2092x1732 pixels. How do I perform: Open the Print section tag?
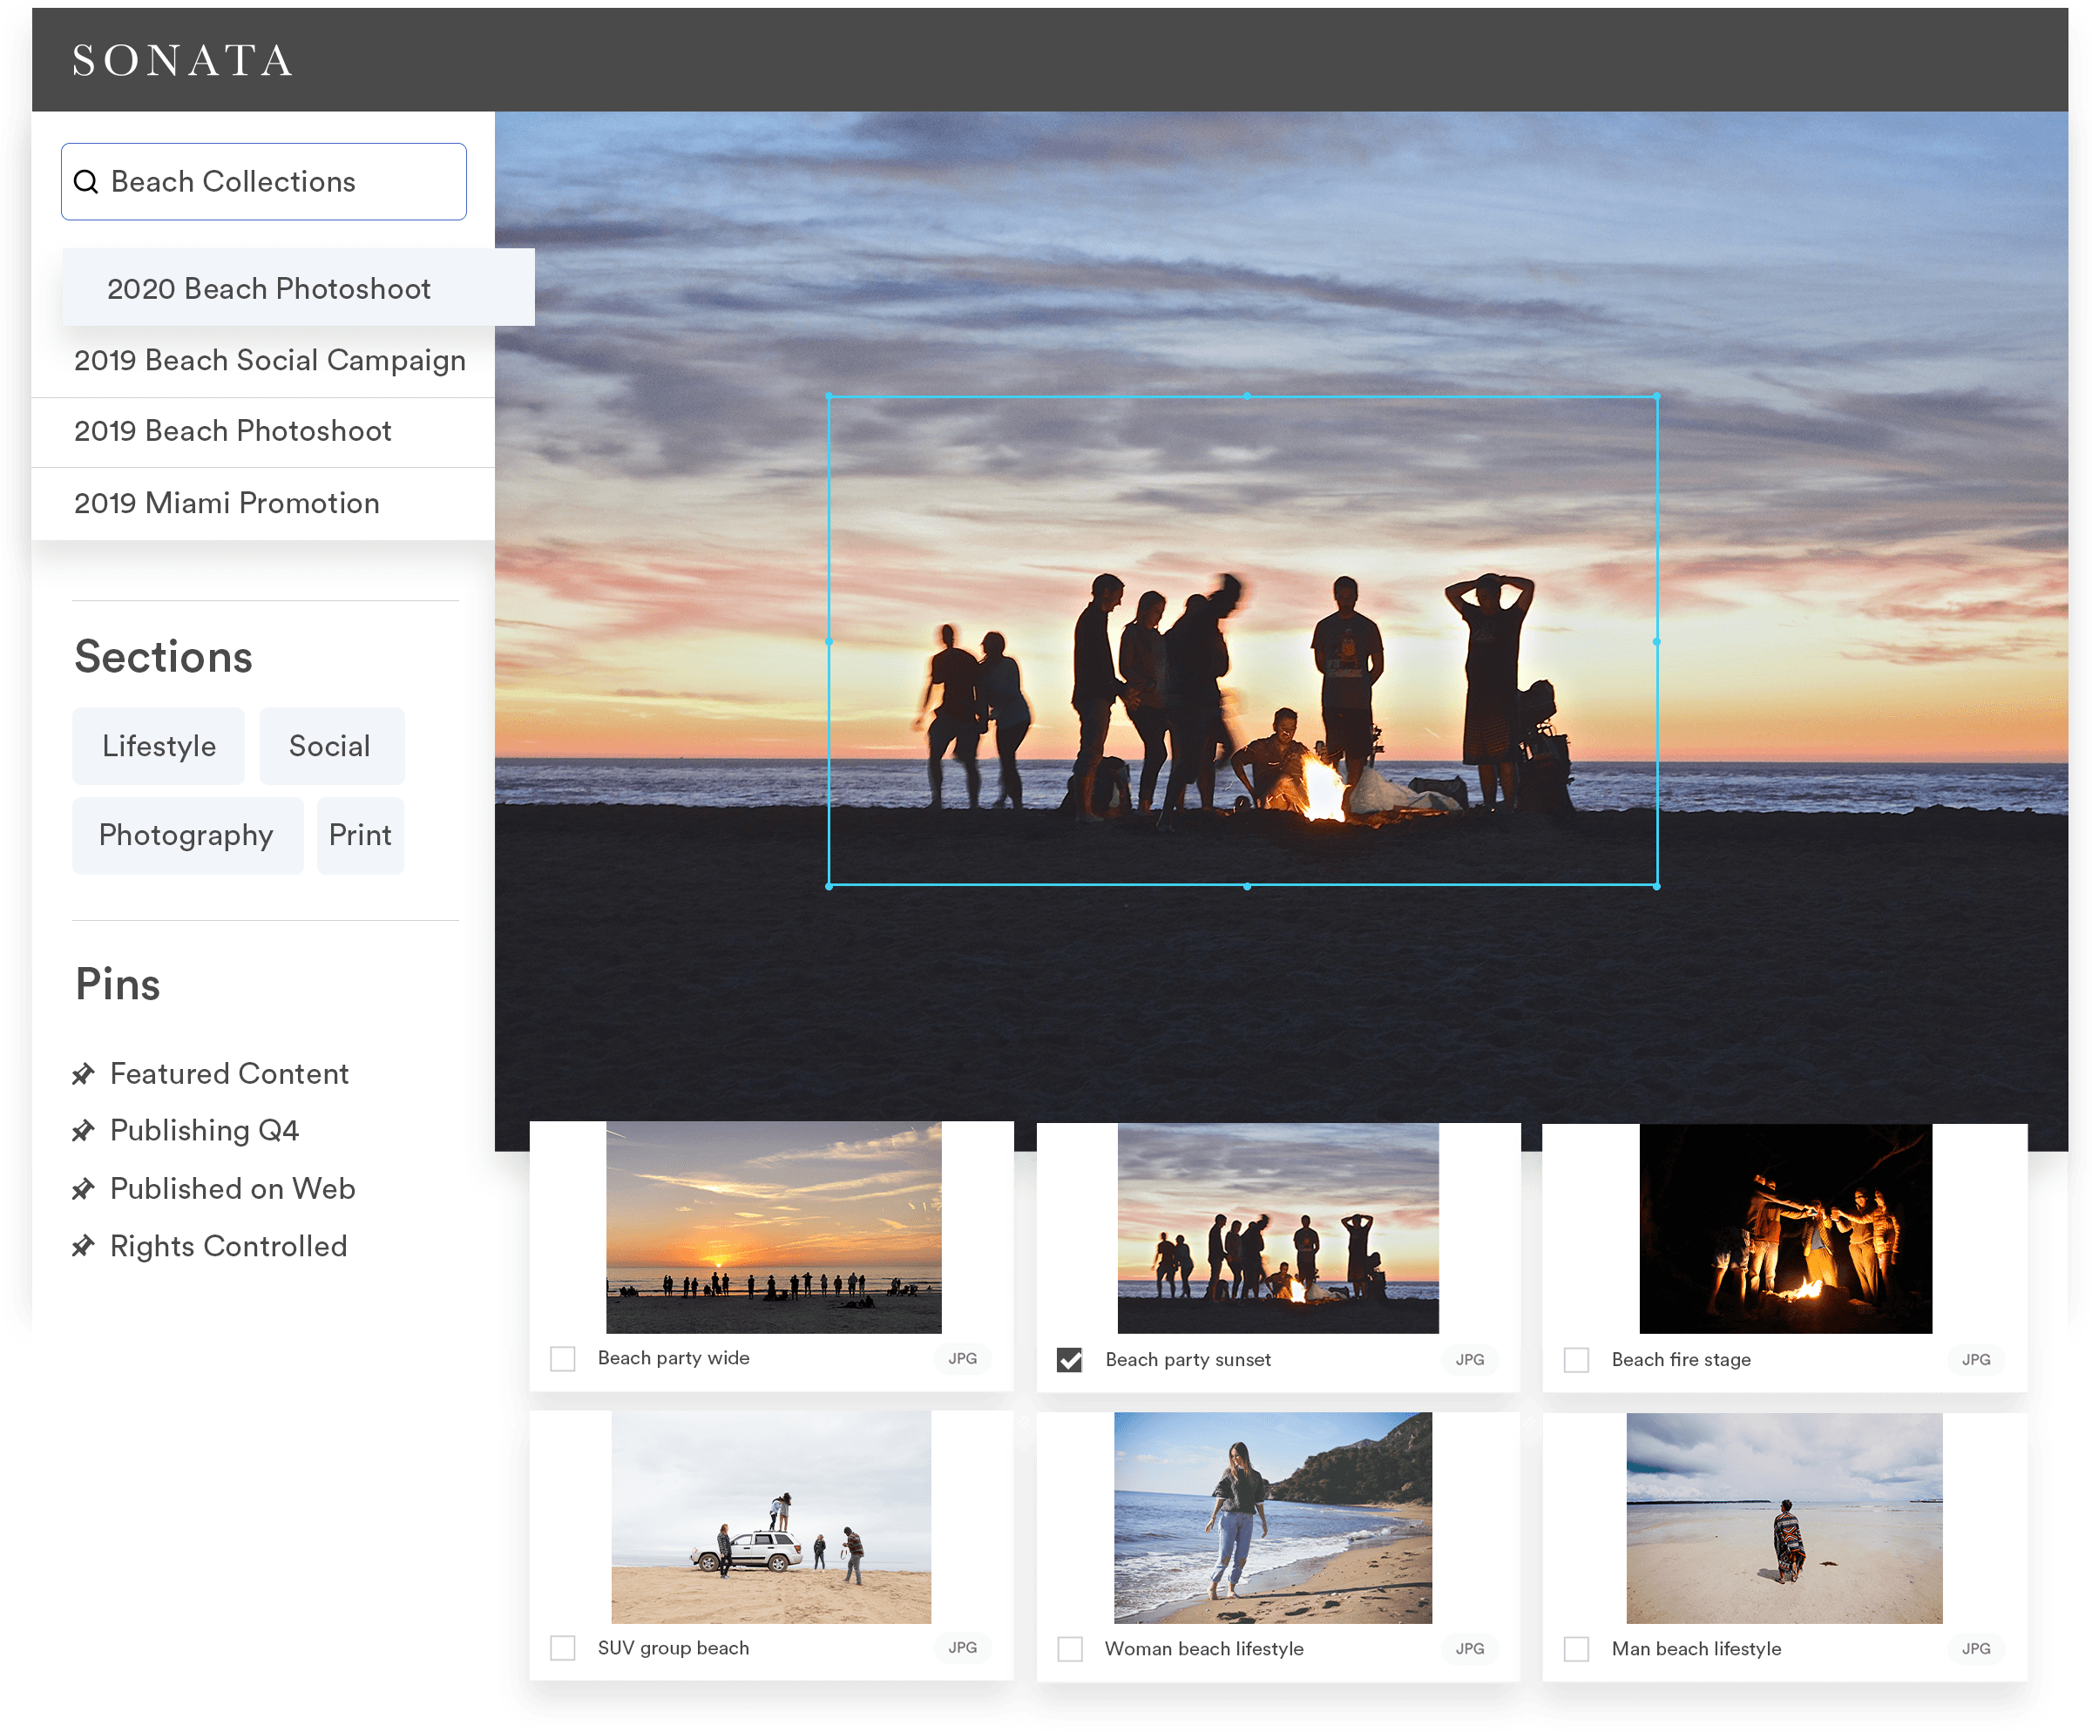tap(360, 835)
